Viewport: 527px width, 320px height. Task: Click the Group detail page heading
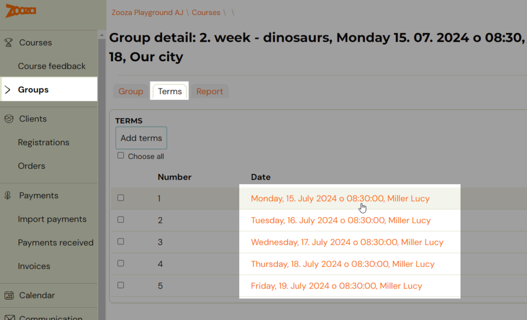pos(318,47)
